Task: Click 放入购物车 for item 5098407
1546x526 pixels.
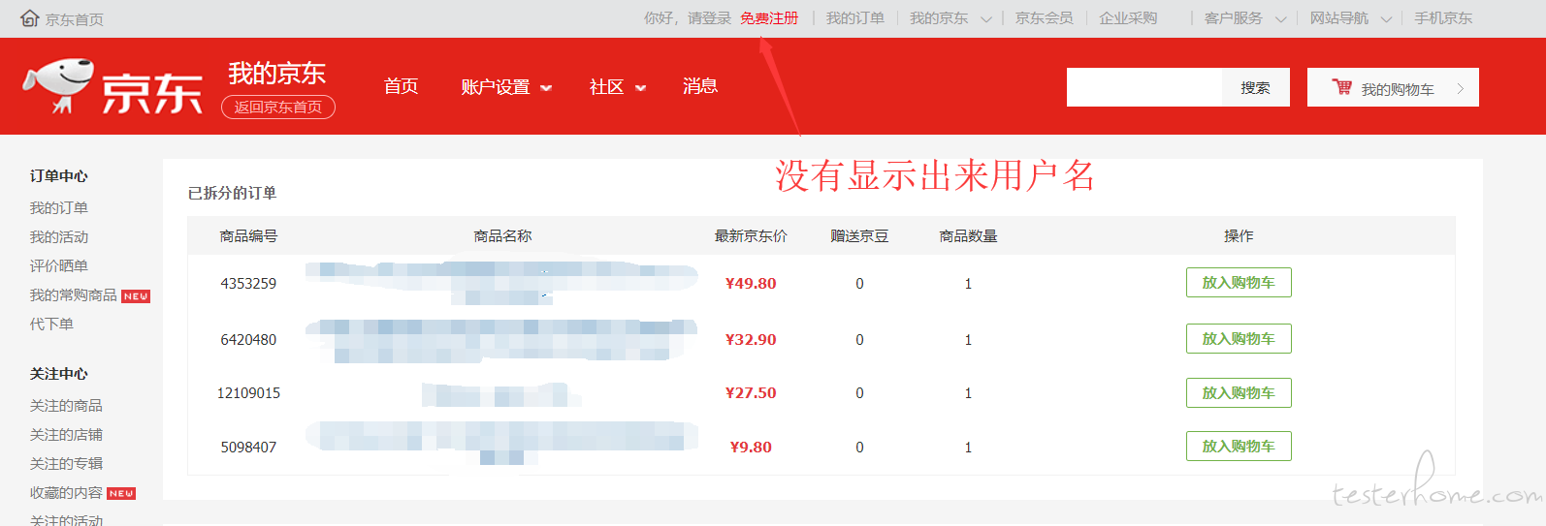Action: click(x=1239, y=447)
